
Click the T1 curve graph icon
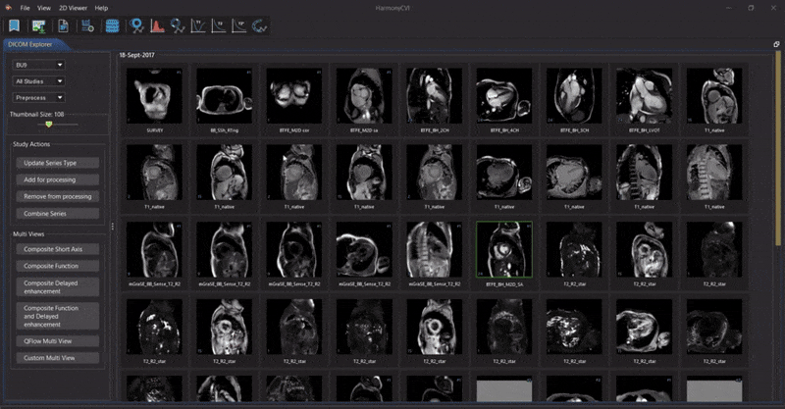[198, 26]
